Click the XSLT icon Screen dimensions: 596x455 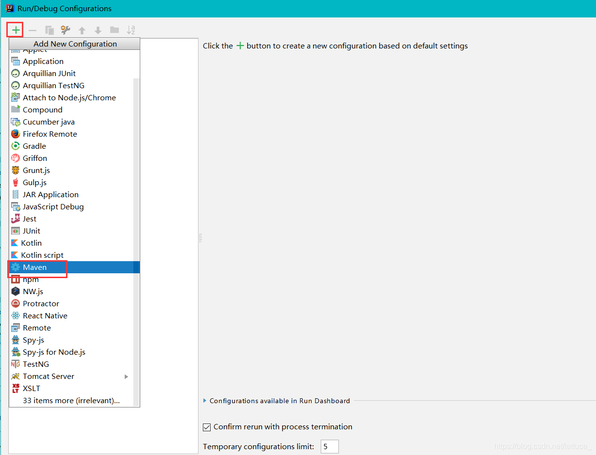point(16,389)
